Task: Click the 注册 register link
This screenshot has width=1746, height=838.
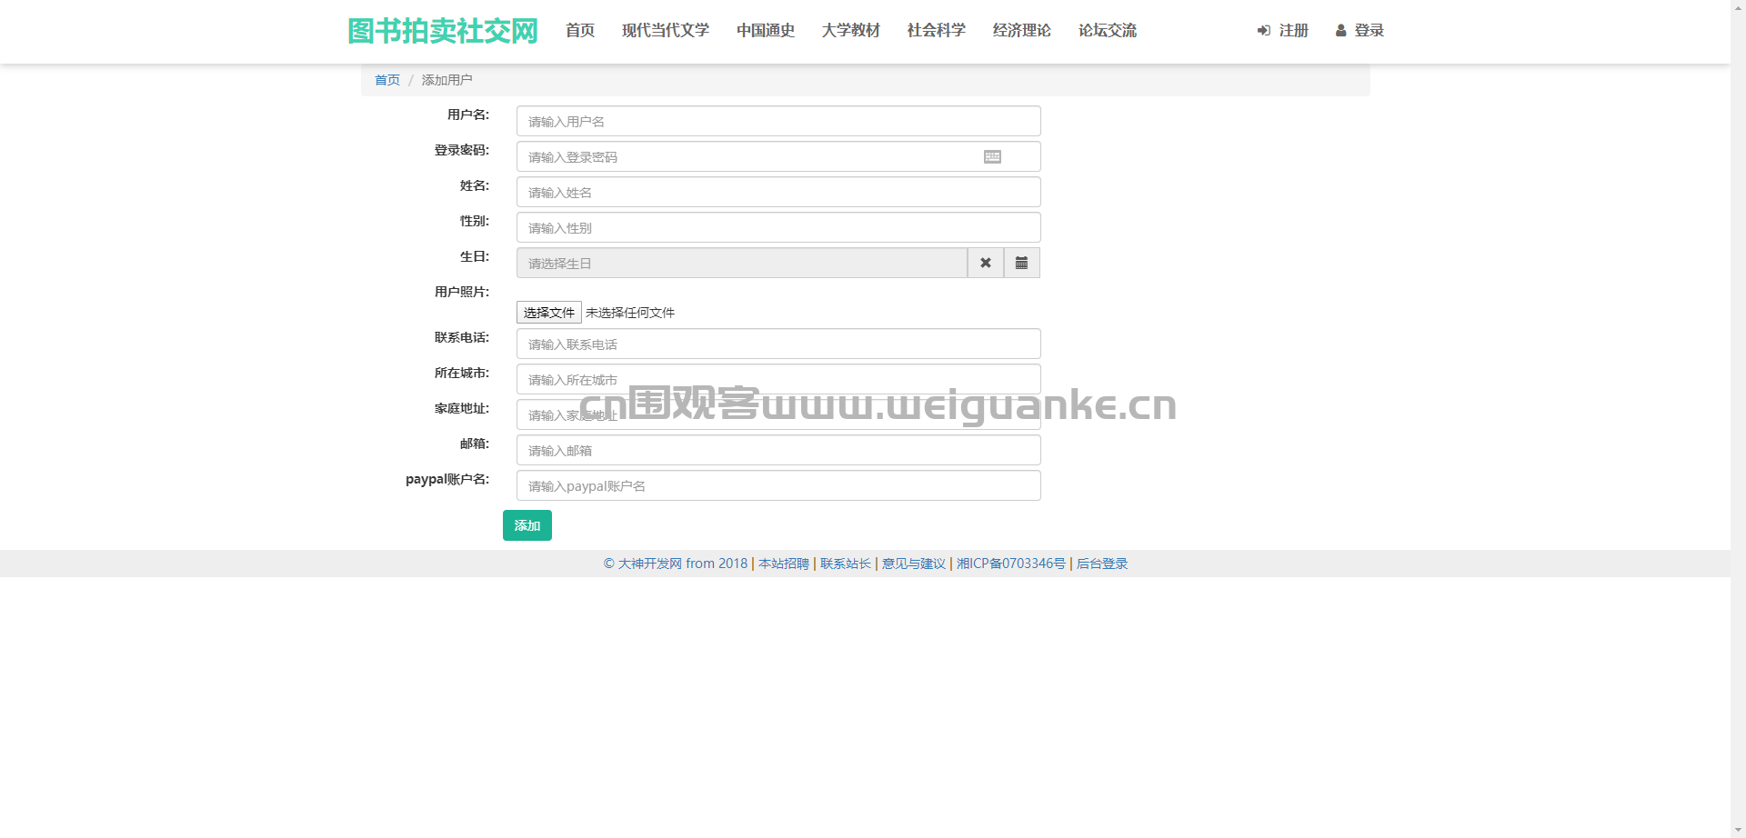Action: (x=1293, y=31)
